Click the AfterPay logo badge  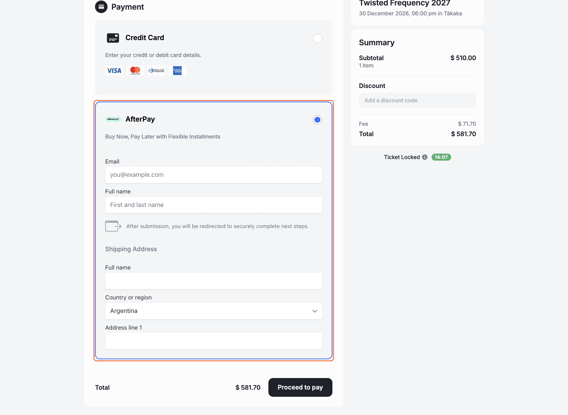point(113,119)
